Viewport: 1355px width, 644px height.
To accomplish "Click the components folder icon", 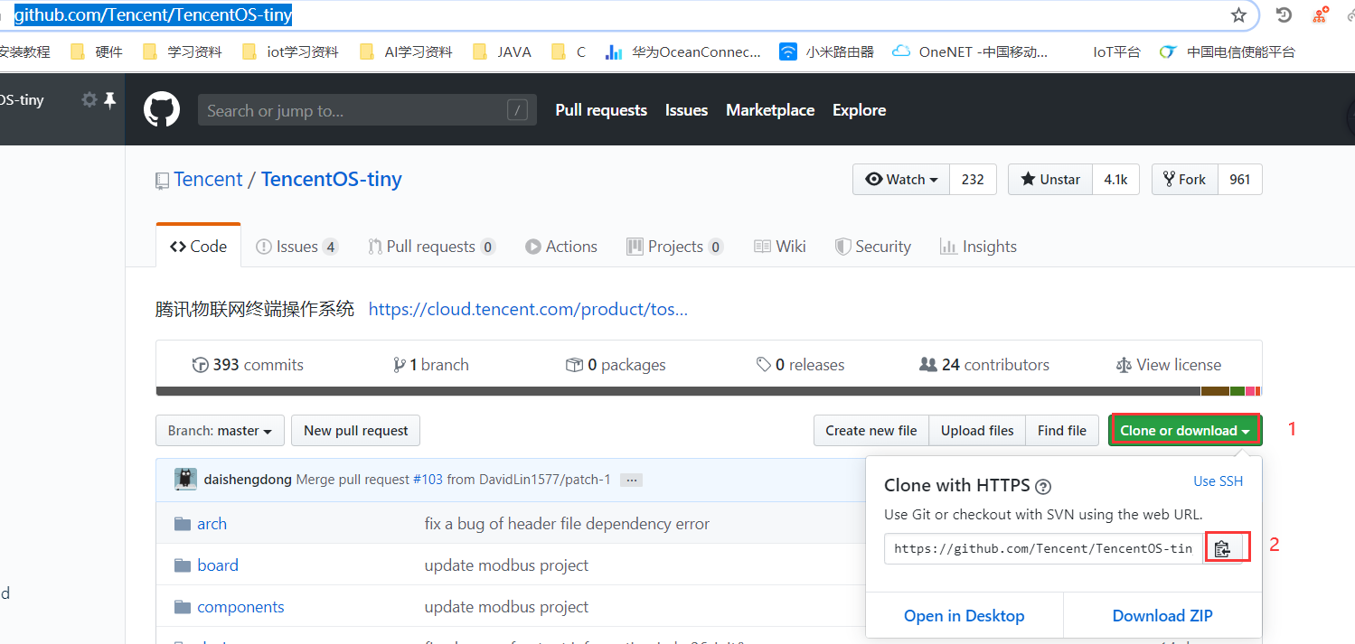I will 183,607.
